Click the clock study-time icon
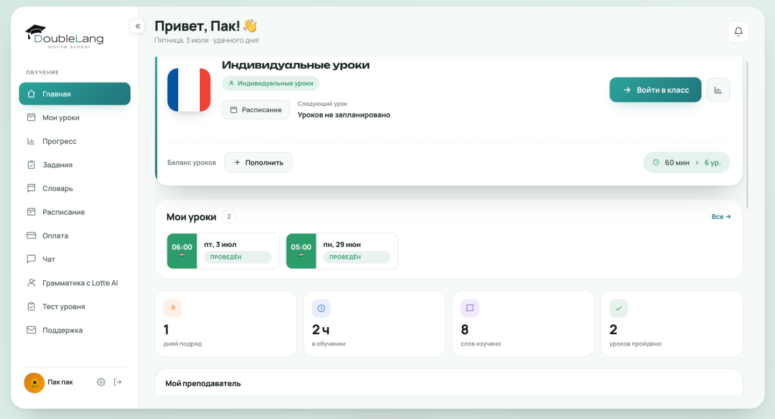 click(x=321, y=308)
